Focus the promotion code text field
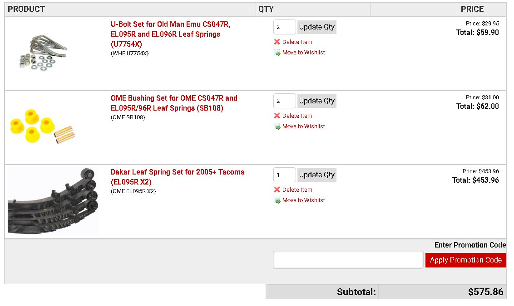The image size is (514, 306). coord(348,260)
